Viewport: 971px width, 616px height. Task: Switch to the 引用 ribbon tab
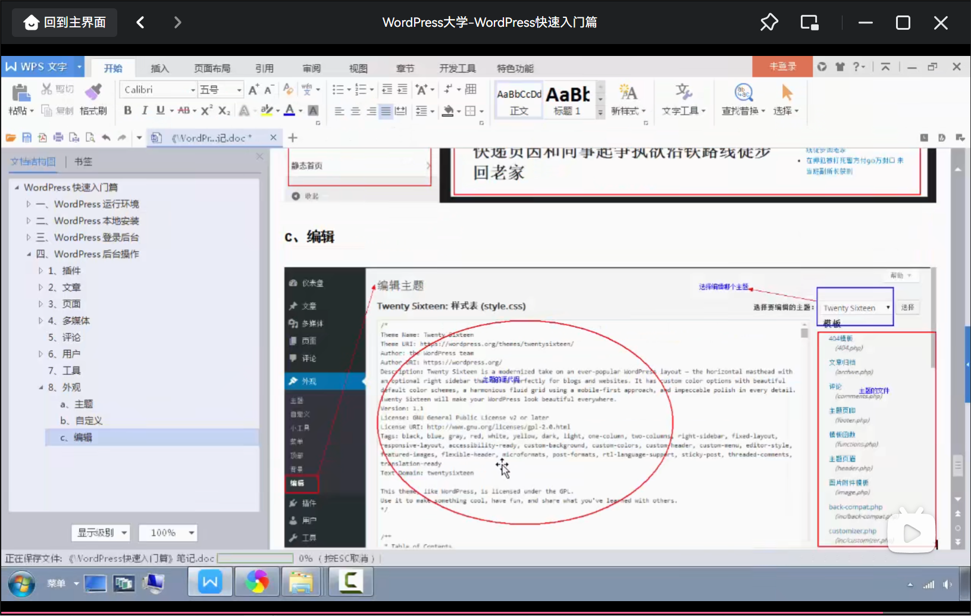264,68
